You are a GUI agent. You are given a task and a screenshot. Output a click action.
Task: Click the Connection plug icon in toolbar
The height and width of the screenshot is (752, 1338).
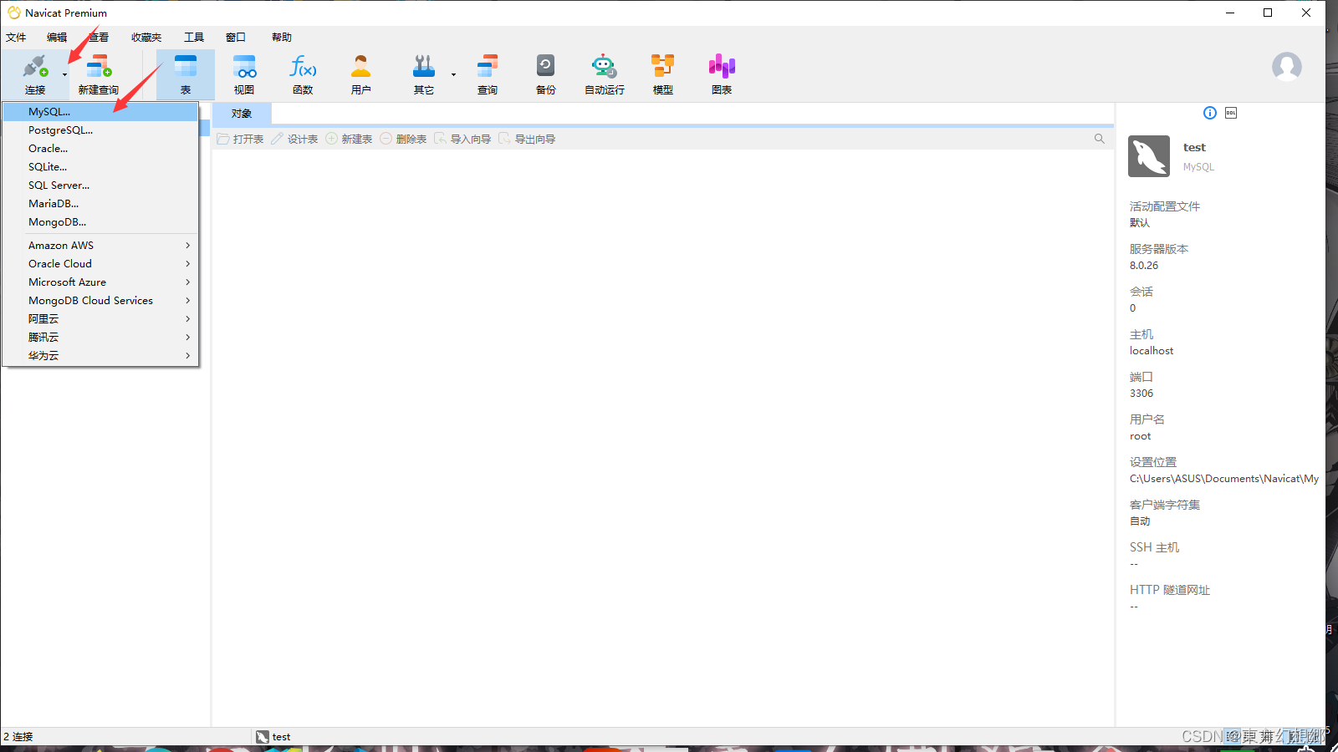coord(35,67)
